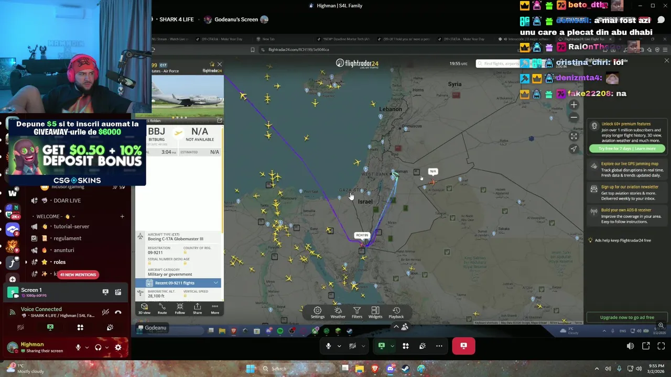Expand user panel headphone dropdown
Viewport: 671px width, 377px height.
pyautogui.click(x=107, y=347)
